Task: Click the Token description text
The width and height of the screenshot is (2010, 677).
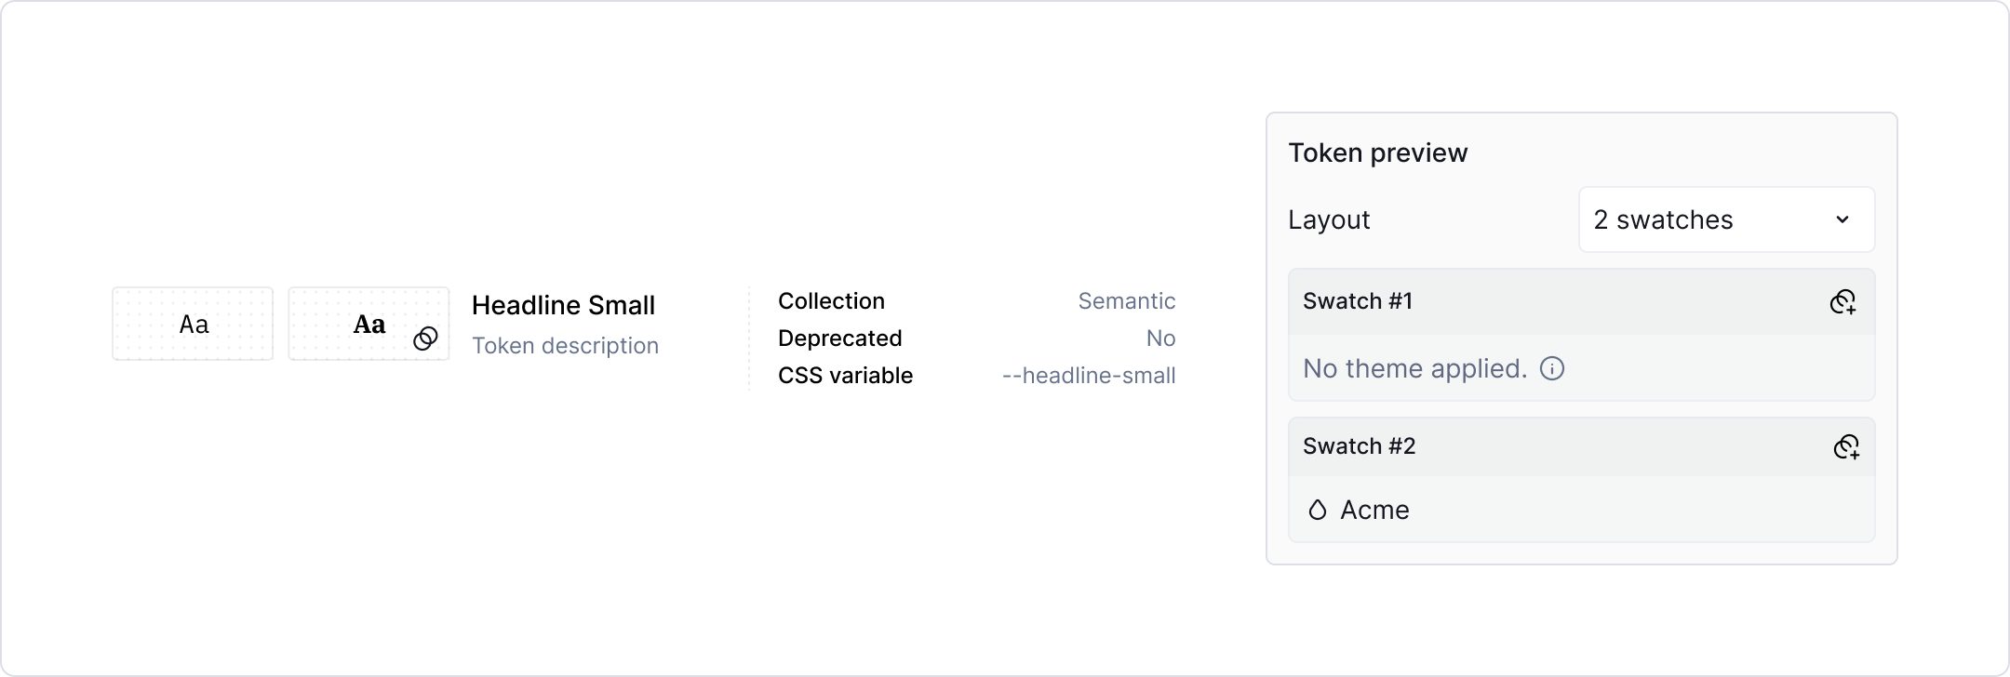Action: point(566,345)
